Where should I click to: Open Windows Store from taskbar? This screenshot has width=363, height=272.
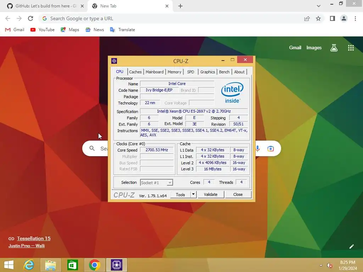[x=72, y=265]
